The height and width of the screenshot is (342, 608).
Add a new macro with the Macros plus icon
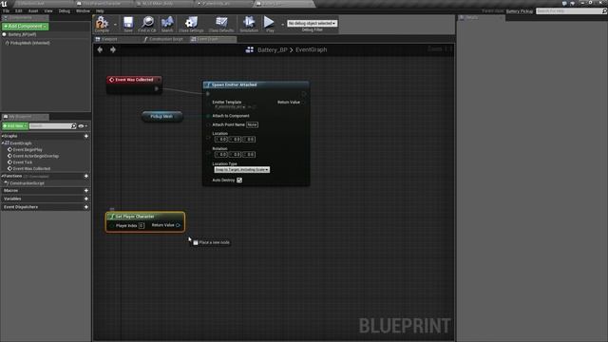[86, 190]
